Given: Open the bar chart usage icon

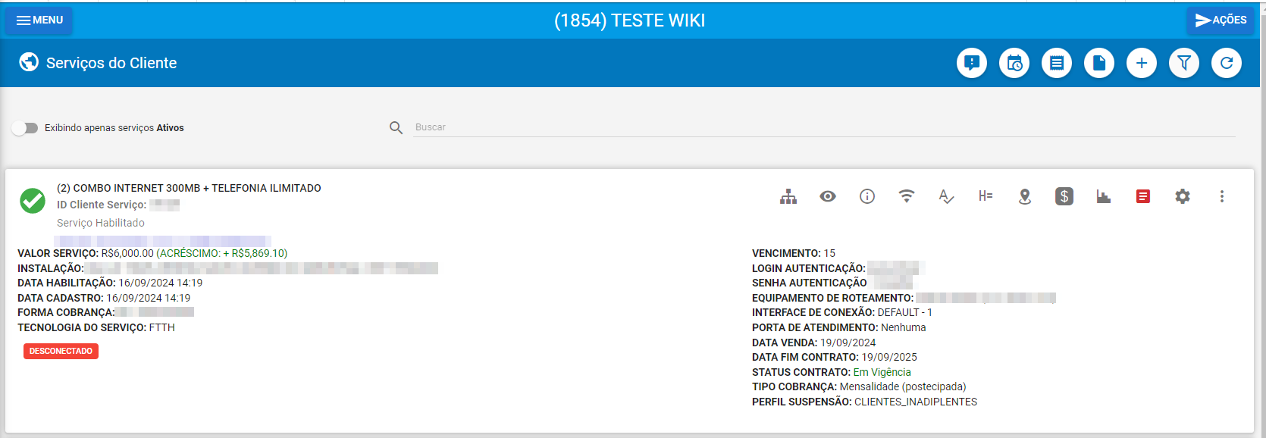Looking at the screenshot, I should [1104, 197].
